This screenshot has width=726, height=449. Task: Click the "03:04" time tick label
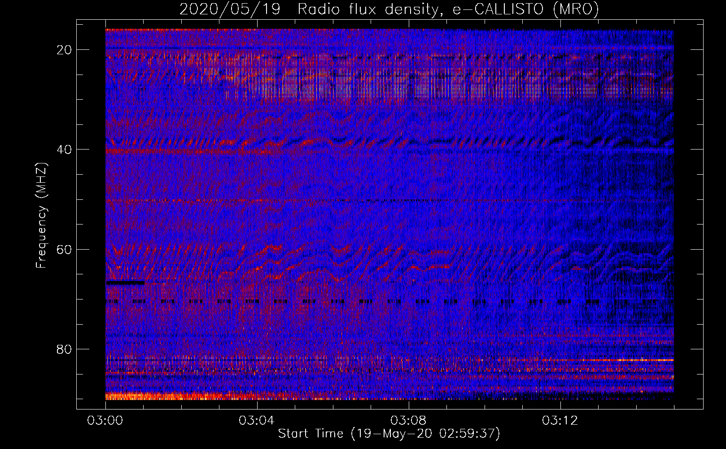[257, 421]
